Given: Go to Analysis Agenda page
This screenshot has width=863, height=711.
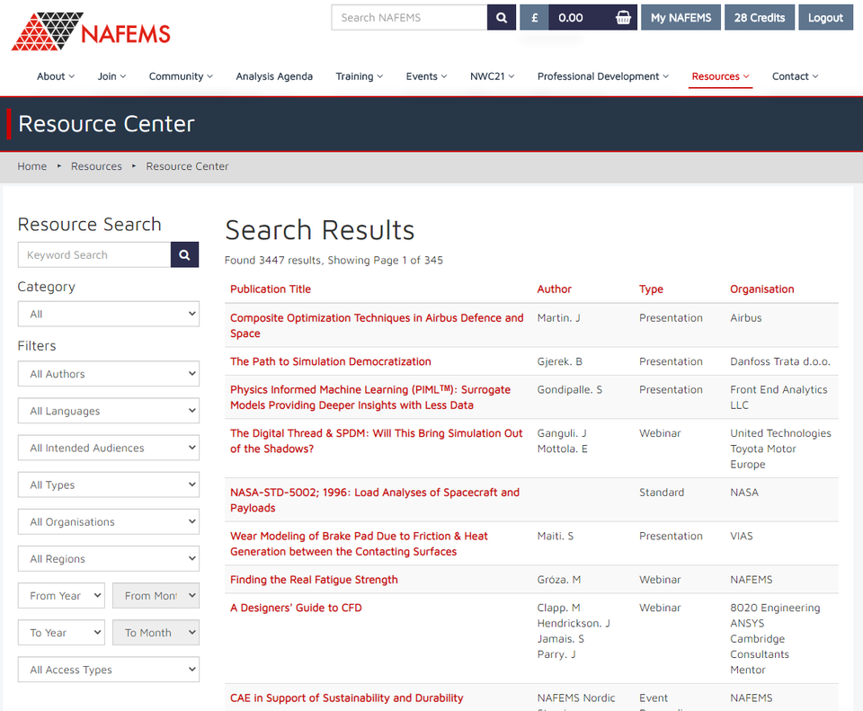Looking at the screenshot, I should coord(274,76).
